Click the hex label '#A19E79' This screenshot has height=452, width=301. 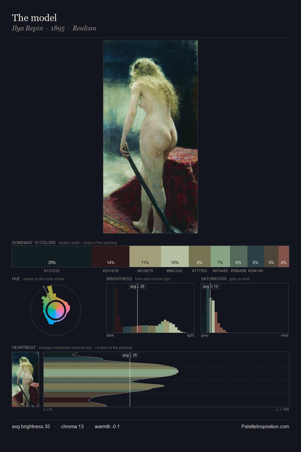point(145,271)
